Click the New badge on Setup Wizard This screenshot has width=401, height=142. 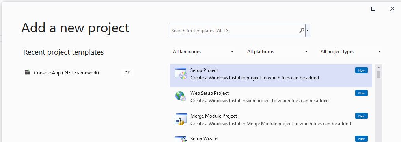click(x=361, y=139)
